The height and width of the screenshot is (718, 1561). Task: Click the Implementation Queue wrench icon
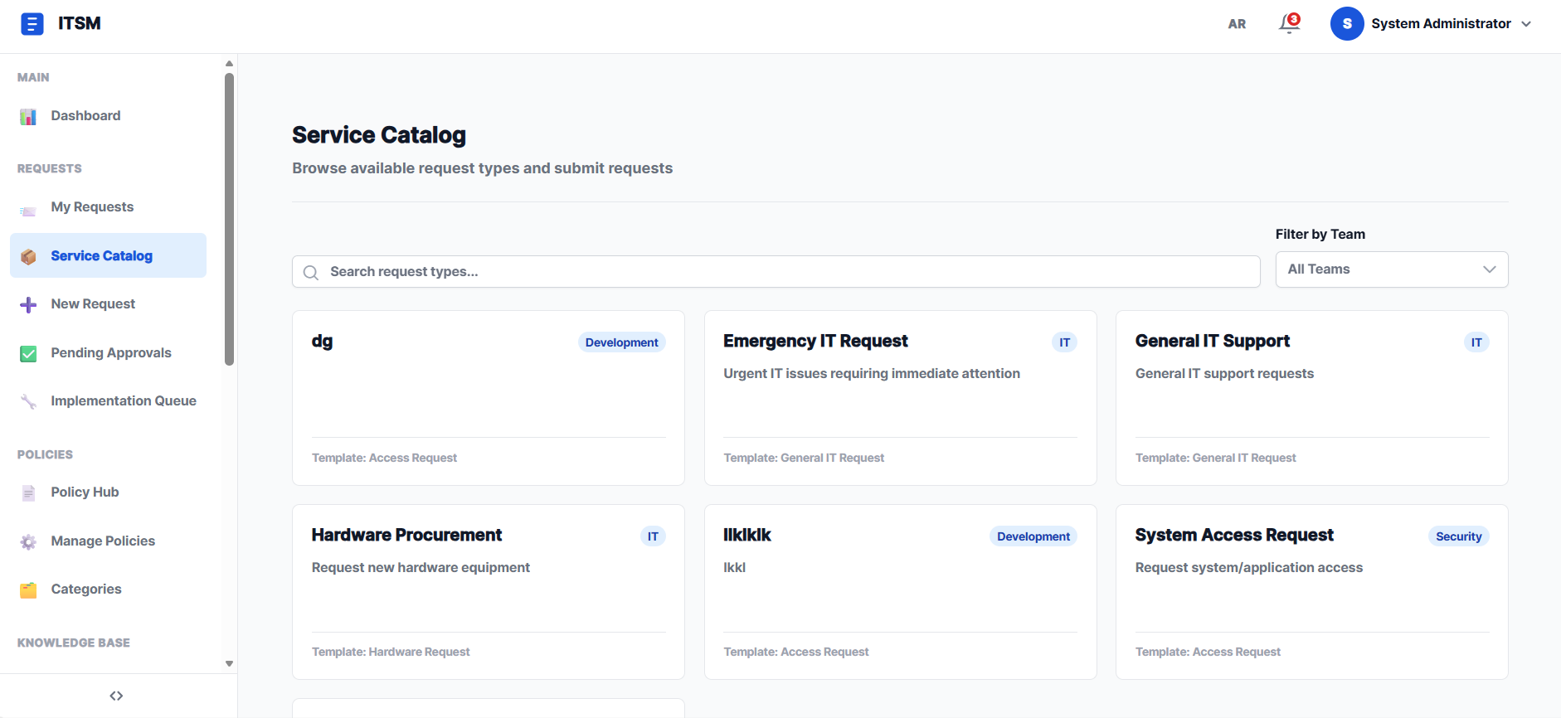(x=28, y=401)
